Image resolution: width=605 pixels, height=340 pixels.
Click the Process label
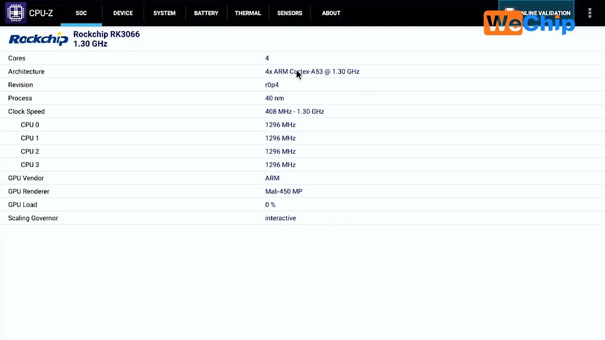[20, 98]
